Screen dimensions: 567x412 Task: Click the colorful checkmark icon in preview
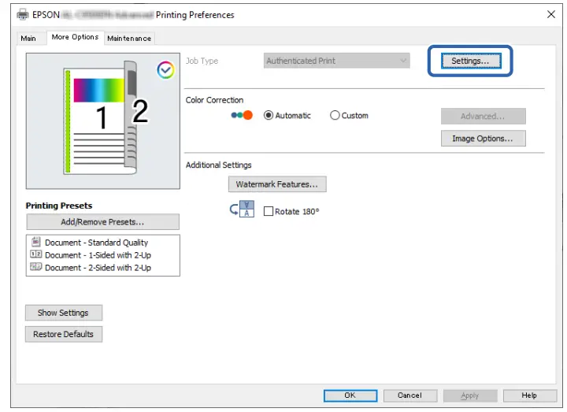click(165, 70)
